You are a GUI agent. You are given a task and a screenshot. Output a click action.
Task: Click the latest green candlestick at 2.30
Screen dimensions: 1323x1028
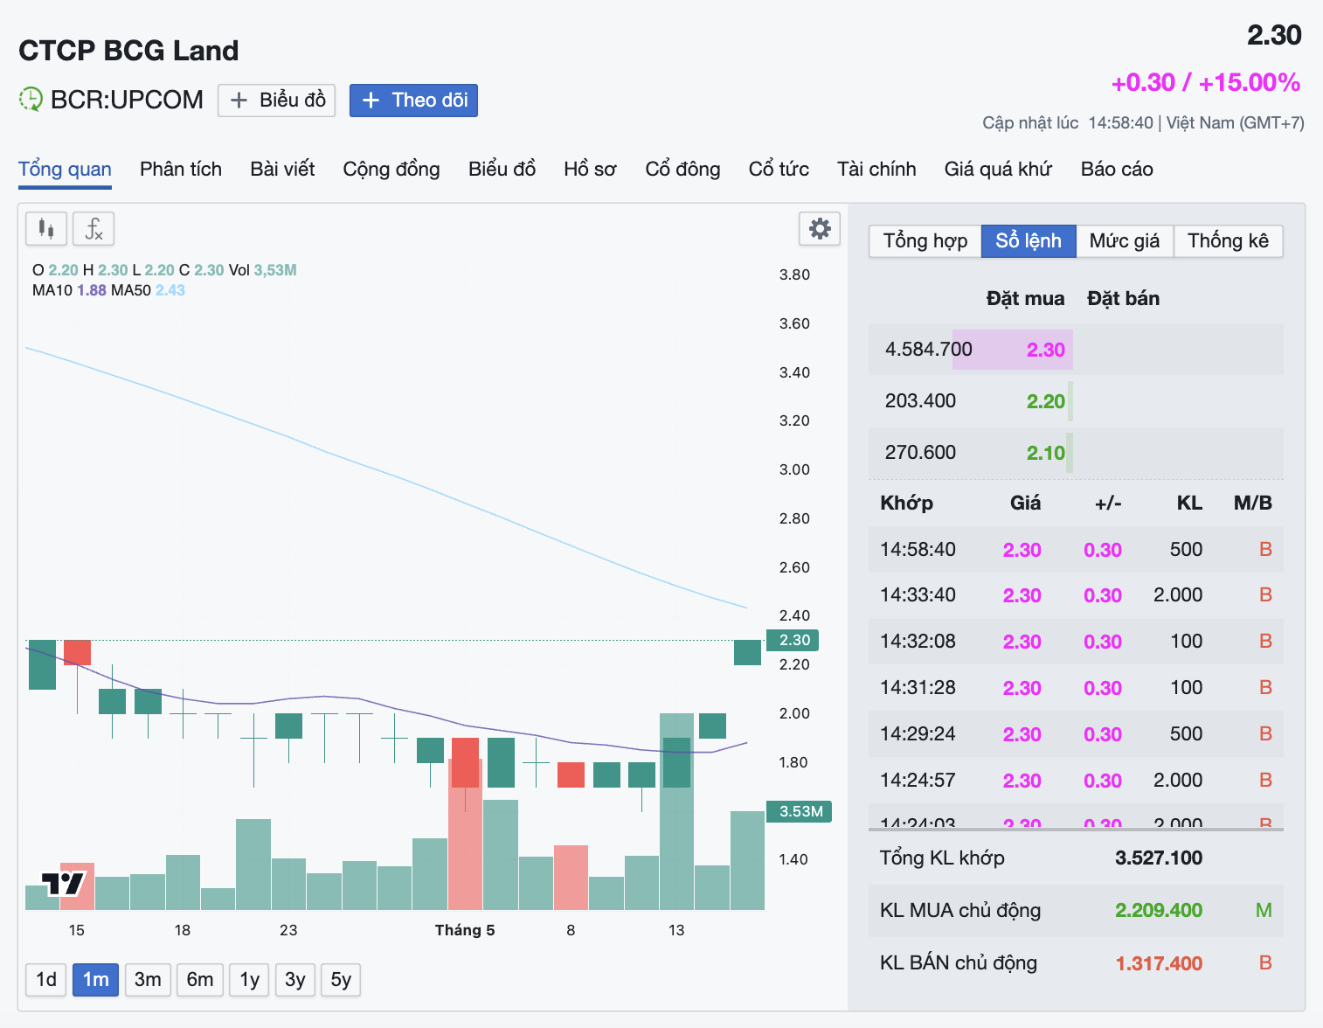click(x=747, y=652)
